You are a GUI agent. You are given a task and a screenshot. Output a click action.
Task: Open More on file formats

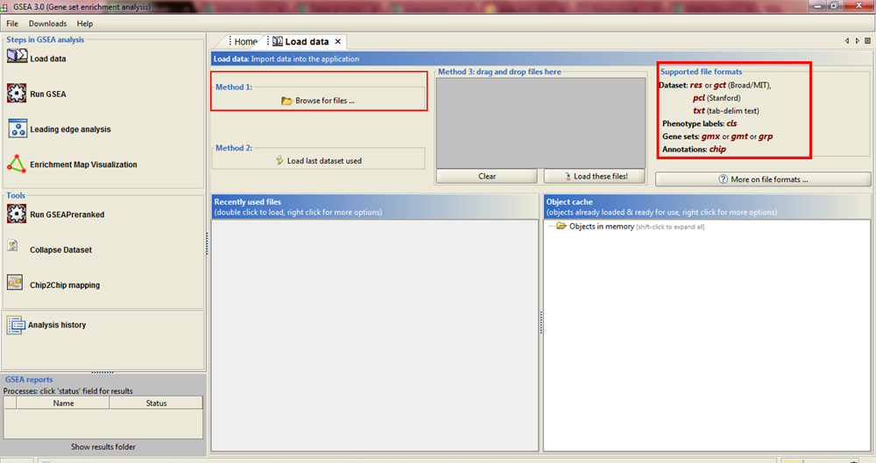763,179
